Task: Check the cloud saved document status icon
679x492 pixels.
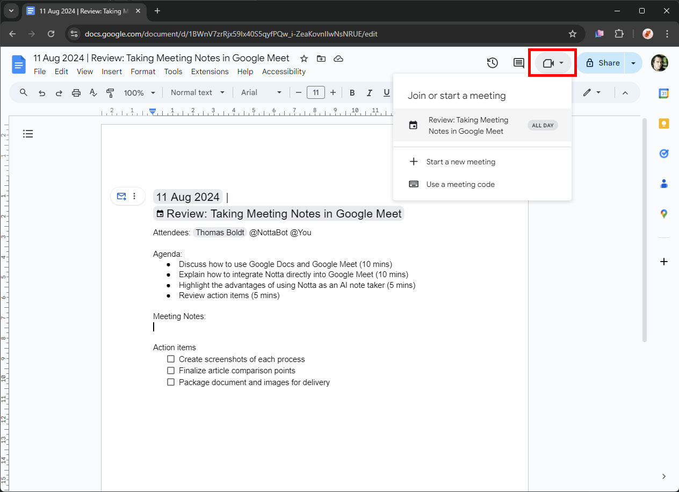Action: 338,59
